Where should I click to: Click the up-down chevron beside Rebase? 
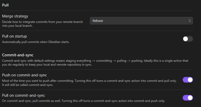tap(190, 21)
